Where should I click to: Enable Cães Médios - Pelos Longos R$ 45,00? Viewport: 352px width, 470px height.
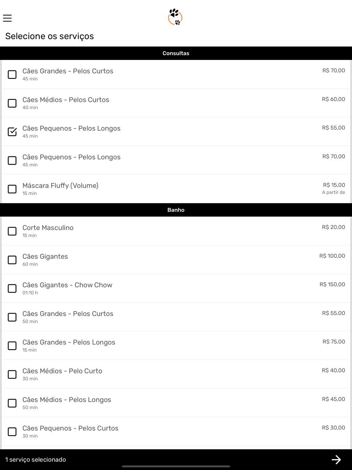click(12, 403)
